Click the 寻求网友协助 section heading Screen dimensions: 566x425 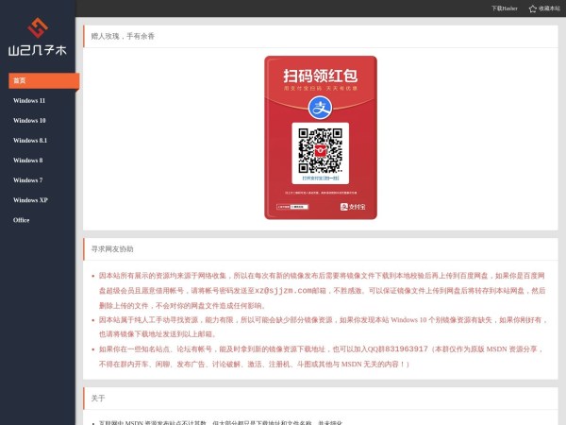tap(112, 249)
